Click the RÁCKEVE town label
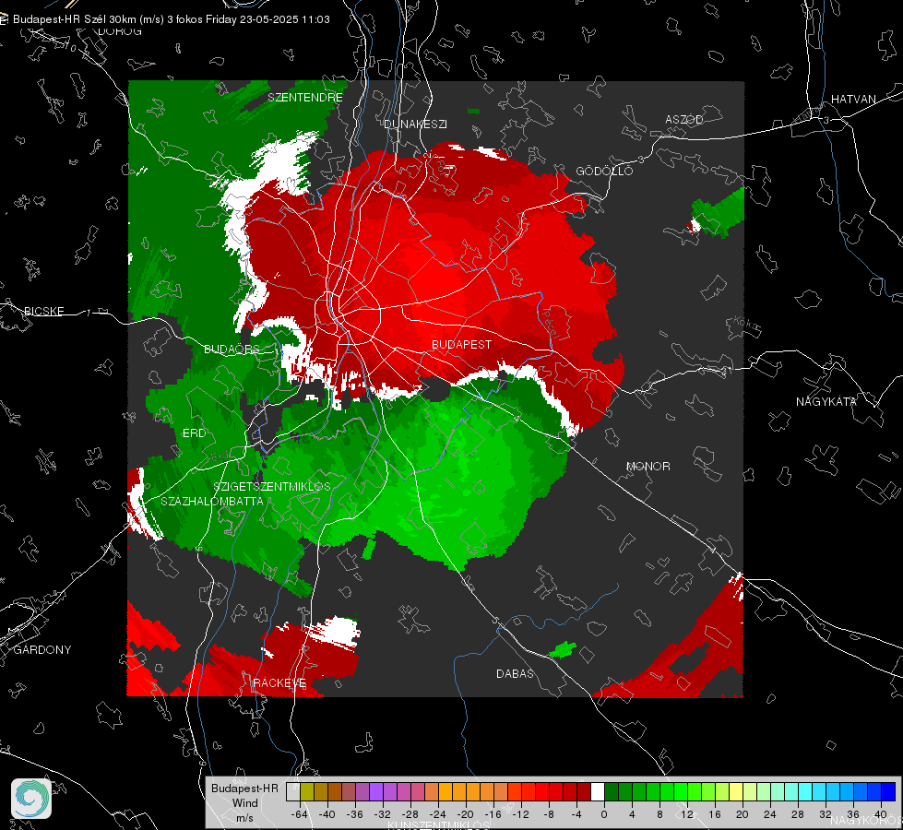This screenshot has width=903, height=830. (279, 683)
